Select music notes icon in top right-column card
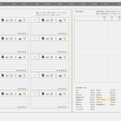Screen dimensions: 121x121 click(52, 20)
